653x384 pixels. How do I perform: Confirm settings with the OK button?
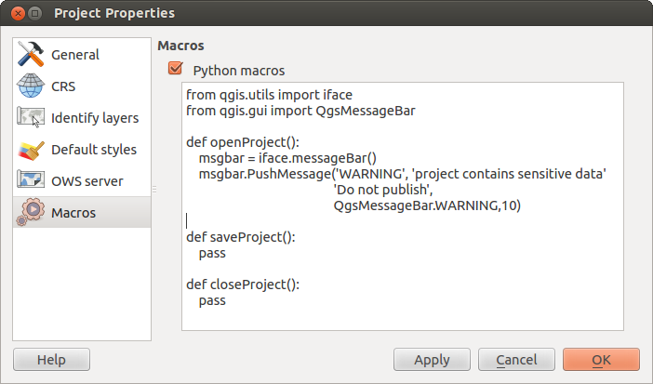pyautogui.click(x=601, y=360)
